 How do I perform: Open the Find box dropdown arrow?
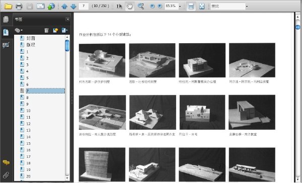coord(247,7)
